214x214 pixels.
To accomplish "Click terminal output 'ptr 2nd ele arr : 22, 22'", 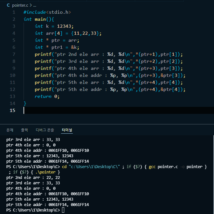I will click(x=33, y=178).
